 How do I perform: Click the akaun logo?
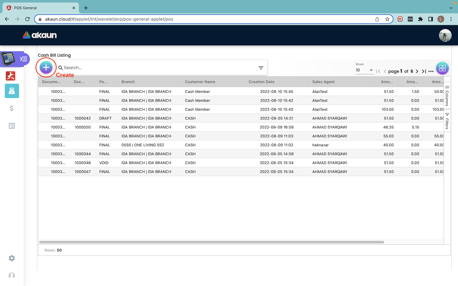tap(40, 35)
